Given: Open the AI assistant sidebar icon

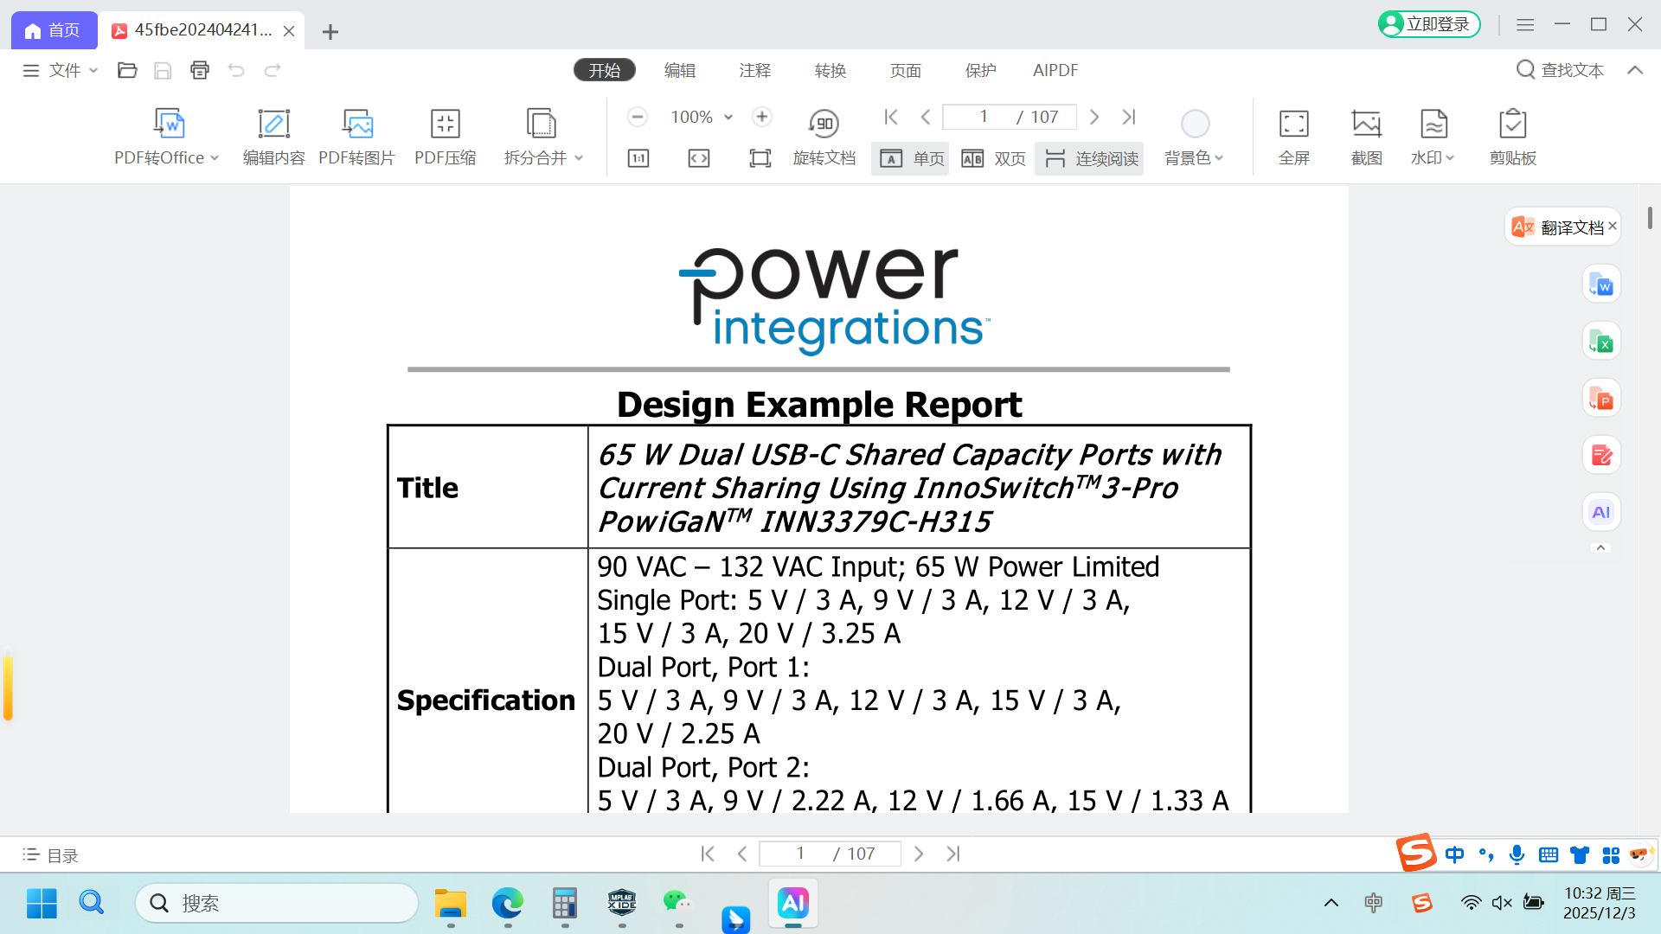Looking at the screenshot, I should pos(1601,513).
